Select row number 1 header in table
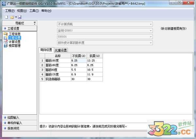196x139 pixels. (42, 61)
